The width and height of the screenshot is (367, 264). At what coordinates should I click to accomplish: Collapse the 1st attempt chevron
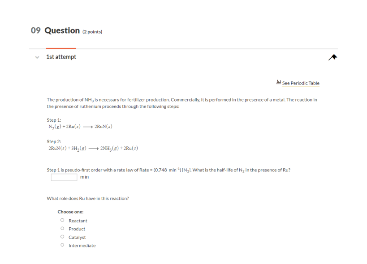click(x=37, y=57)
